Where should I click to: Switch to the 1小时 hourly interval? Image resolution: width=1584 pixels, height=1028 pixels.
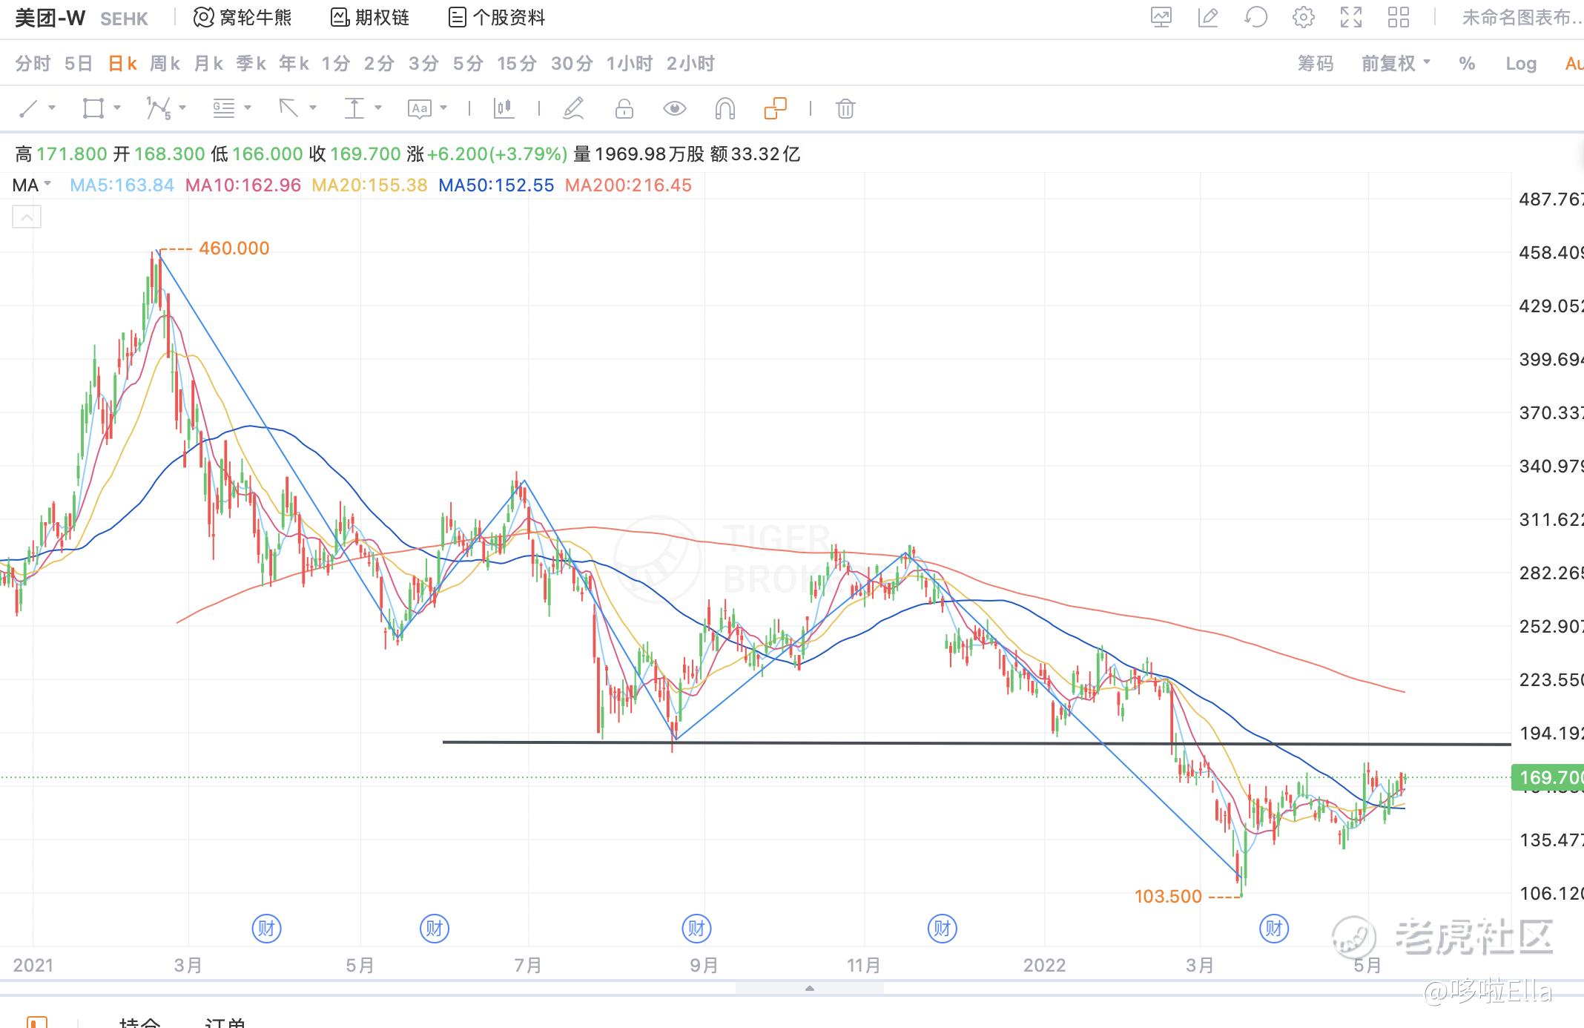(629, 64)
